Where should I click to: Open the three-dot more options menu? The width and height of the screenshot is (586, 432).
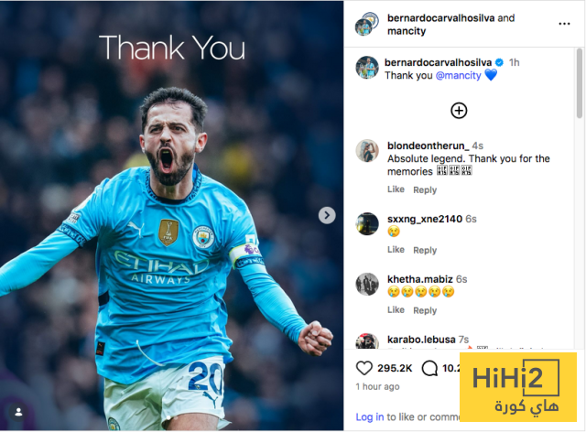(564, 24)
